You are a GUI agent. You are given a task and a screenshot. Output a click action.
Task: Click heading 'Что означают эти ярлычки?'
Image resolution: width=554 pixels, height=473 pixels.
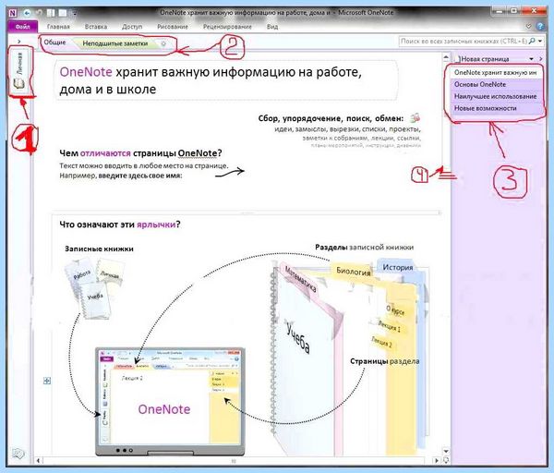(120, 224)
